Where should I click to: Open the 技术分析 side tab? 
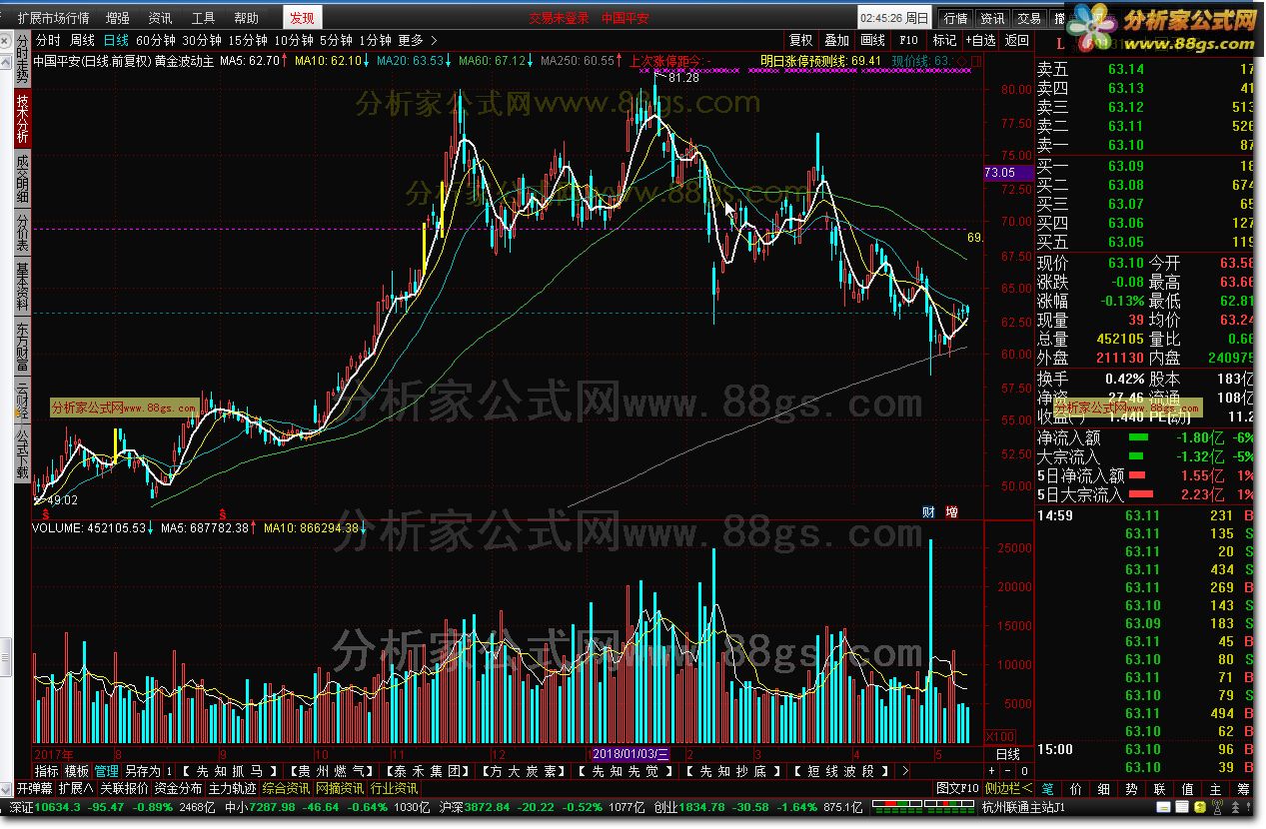(22, 120)
